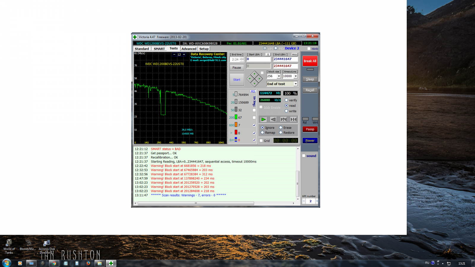Expand the block size dropdown

[279, 76]
